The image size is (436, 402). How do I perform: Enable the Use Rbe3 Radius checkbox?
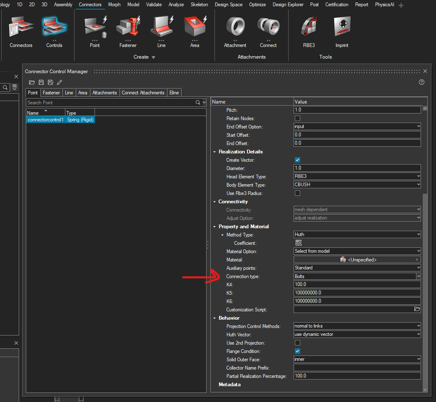297,193
